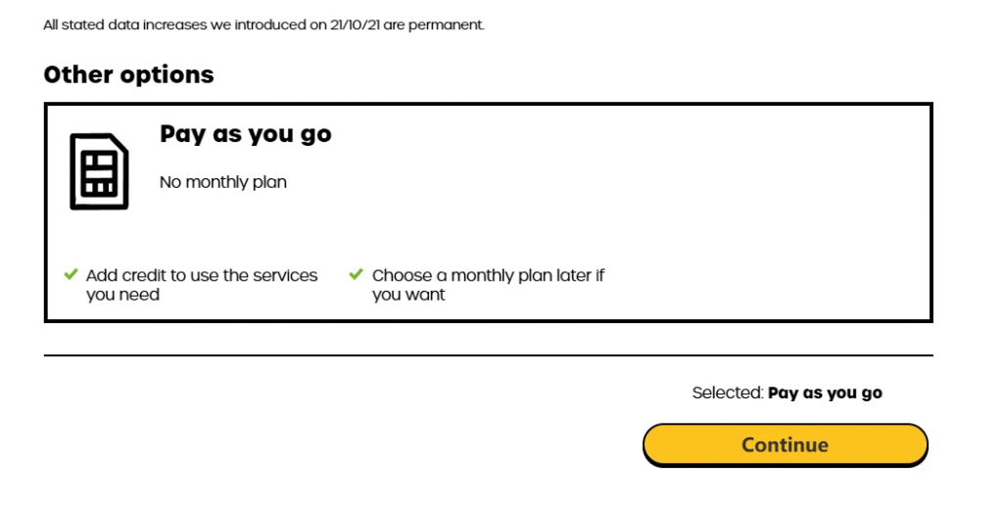Click the word introduced in the top notice
This screenshot has width=1003, height=508.
[271, 24]
